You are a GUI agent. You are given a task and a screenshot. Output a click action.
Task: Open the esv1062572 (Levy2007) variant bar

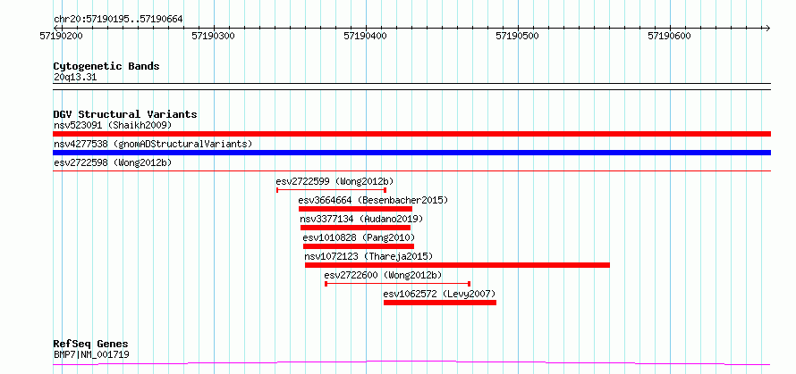click(x=440, y=303)
